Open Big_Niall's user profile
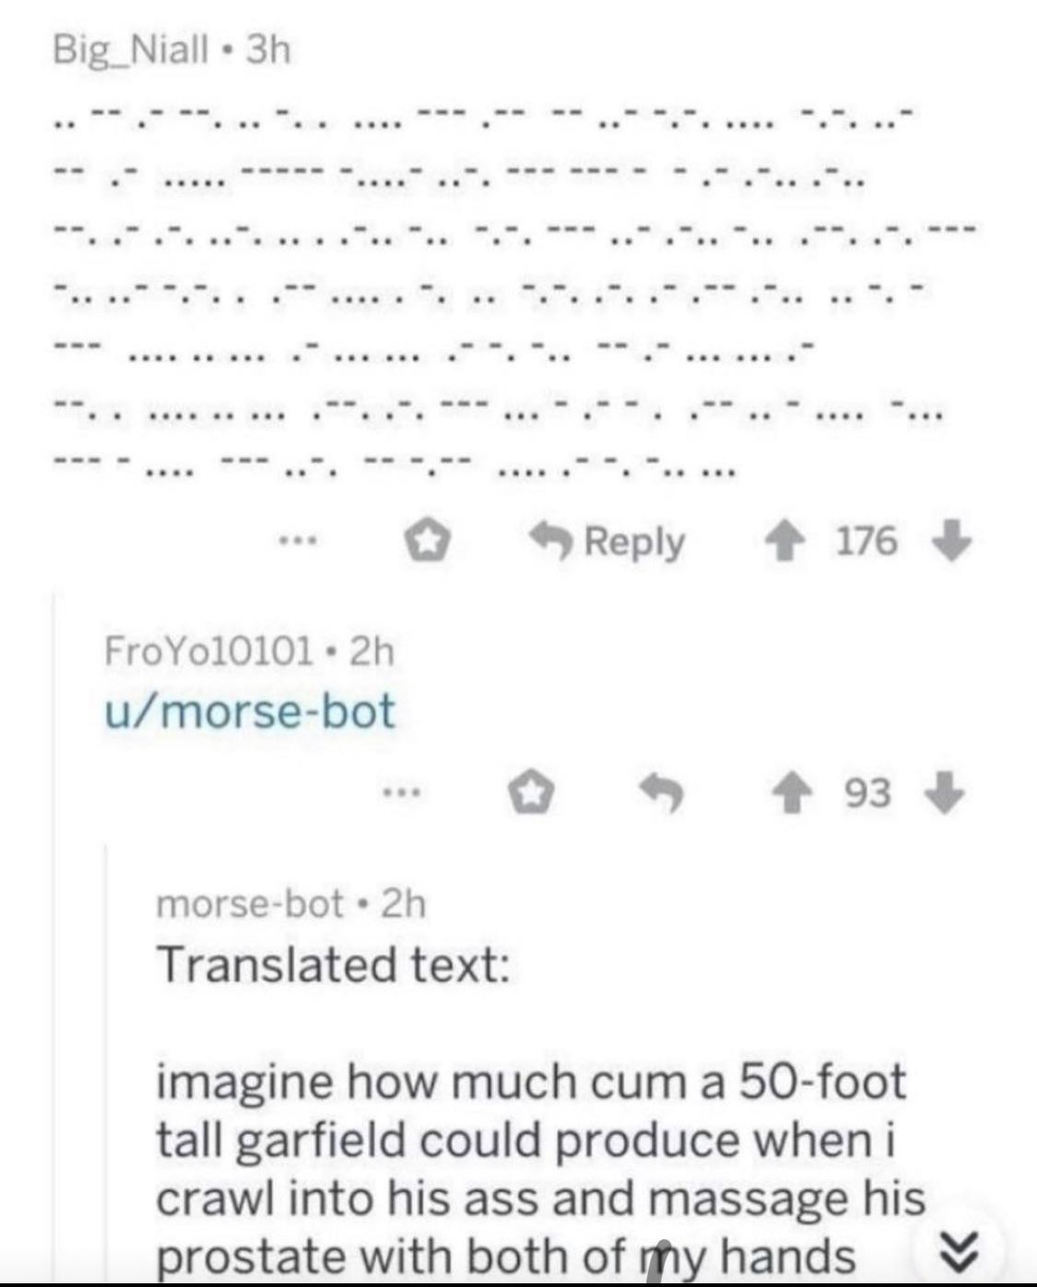Screen dimensions: 1037x1287 [131, 49]
